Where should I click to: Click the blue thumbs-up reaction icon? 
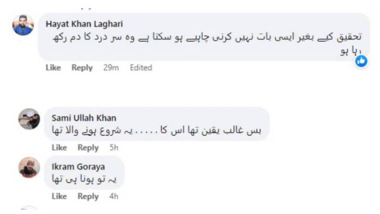[361, 61]
